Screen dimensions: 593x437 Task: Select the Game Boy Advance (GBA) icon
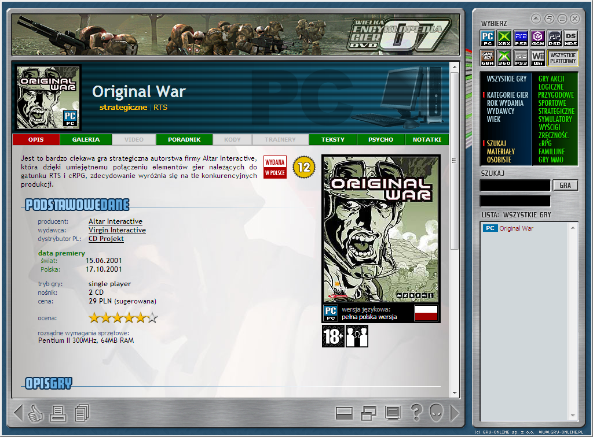[487, 58]
